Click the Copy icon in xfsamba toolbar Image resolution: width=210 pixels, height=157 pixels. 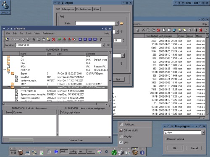coord(39,39)
